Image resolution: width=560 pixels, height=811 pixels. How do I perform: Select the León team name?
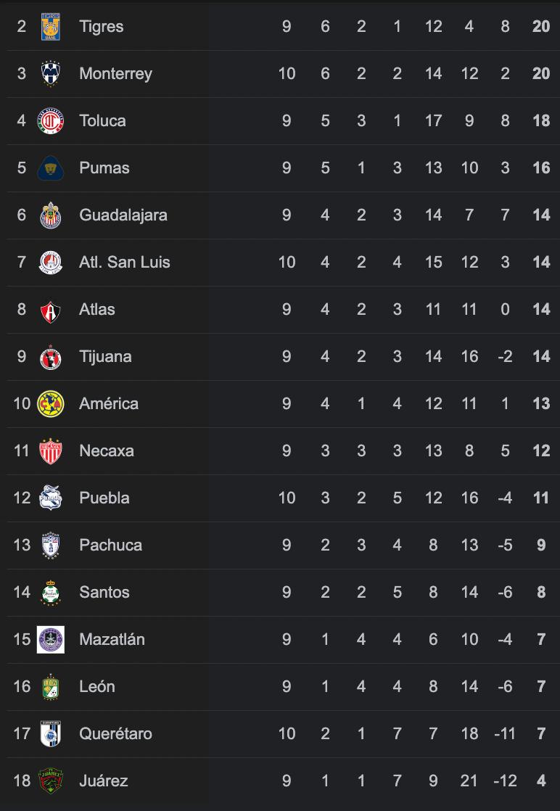click(97, 687)
